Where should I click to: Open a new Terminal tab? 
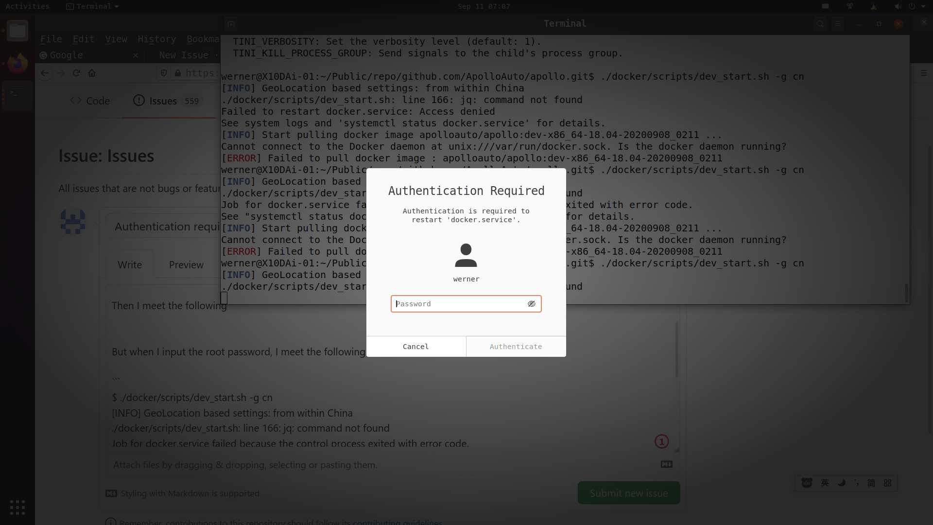click(x=230, y=23)
